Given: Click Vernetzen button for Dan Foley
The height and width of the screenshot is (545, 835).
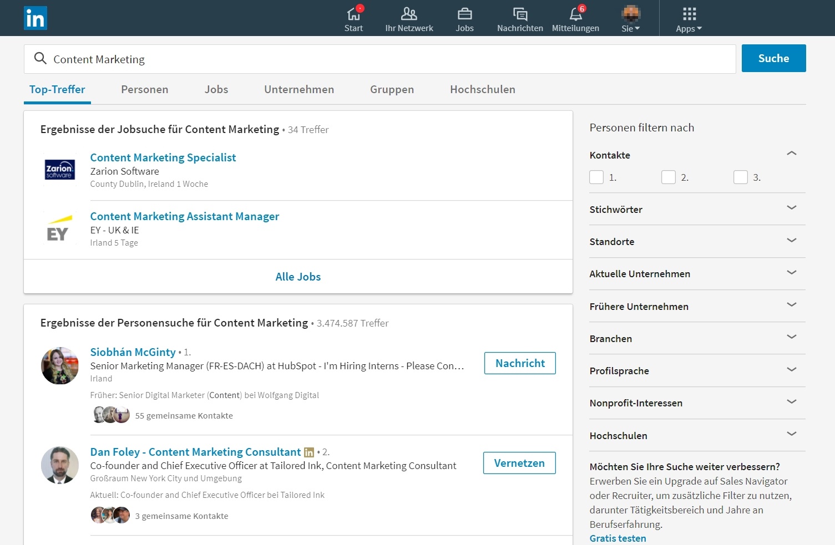Looking at the screenshot, I should tap(519, 463).
